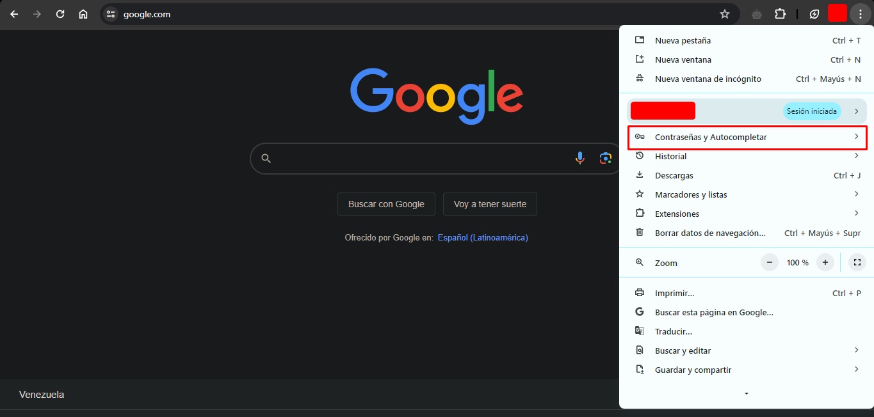Viewport: 874px width, 417px height.
Task: Click the three-dot Chrome menu button
Action: 861,14
